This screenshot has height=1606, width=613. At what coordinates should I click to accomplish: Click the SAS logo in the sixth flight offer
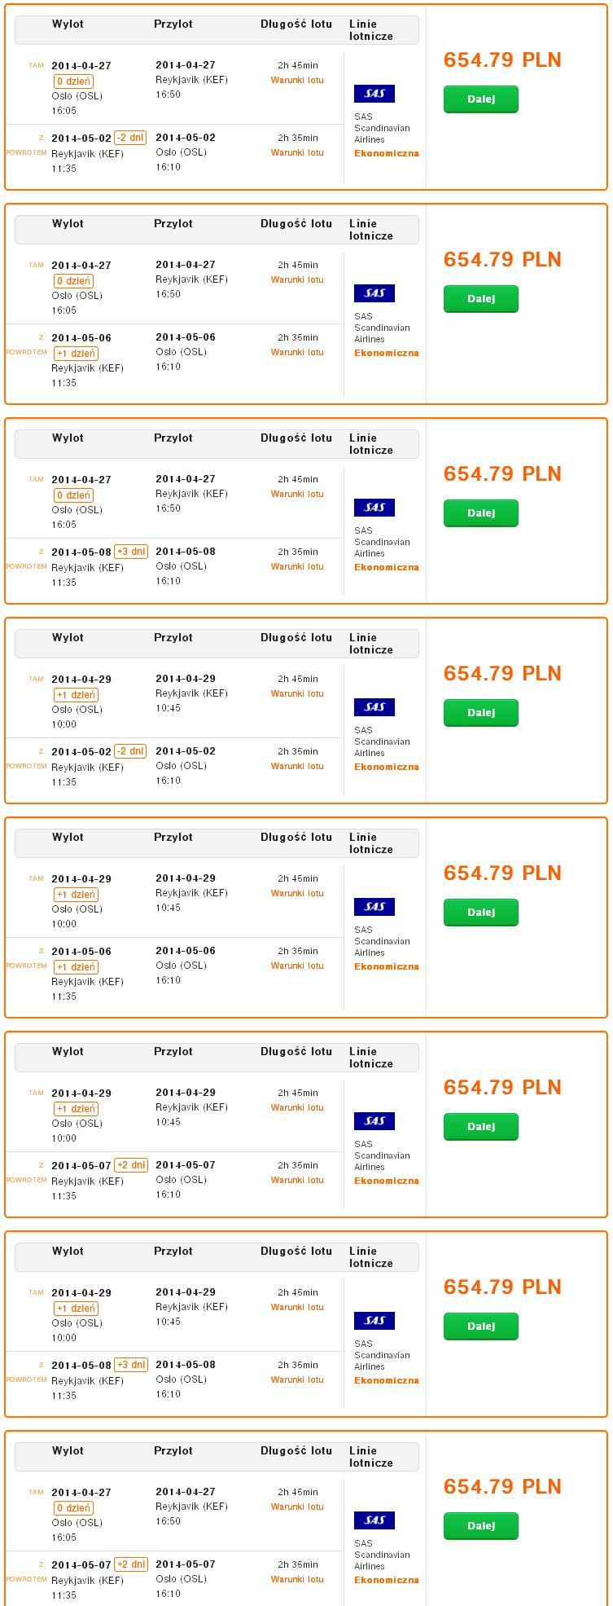(x=374, y=1121)
